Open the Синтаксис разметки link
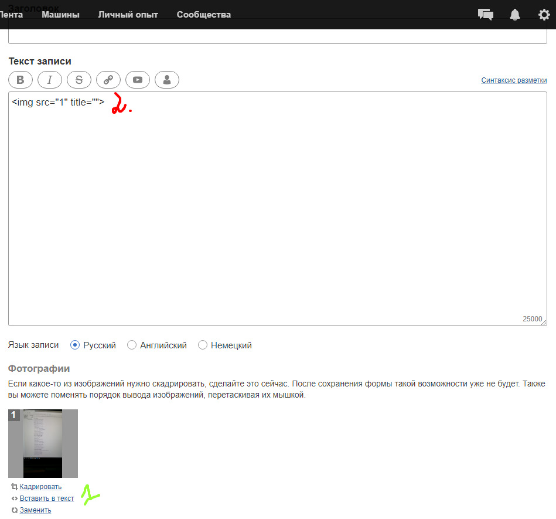The image size is (556, 519). pyautogui.click(x=514, y=80)
